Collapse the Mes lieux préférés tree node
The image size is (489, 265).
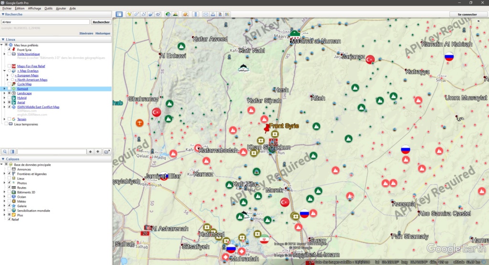click(x=2, y=45)
